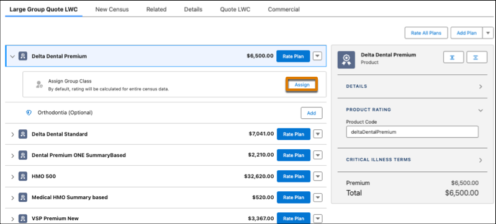Screen dimensions: 496x224
Task: Rate Plan for Dental Premium ONE SummaryBased
Action: [x=293, y=155]
